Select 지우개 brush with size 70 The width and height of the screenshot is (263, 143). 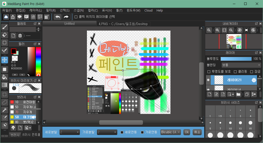click(23, 112)
